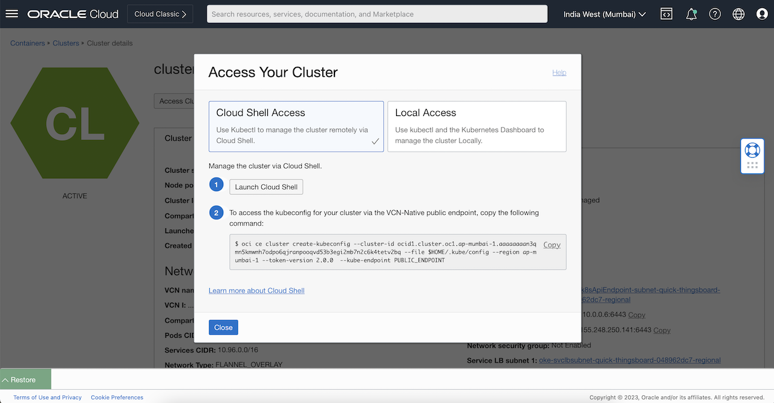Restore the minimized Cloud Shell panel
The width and height of the screenshot is (774, 403).
(x=25, y=379)
